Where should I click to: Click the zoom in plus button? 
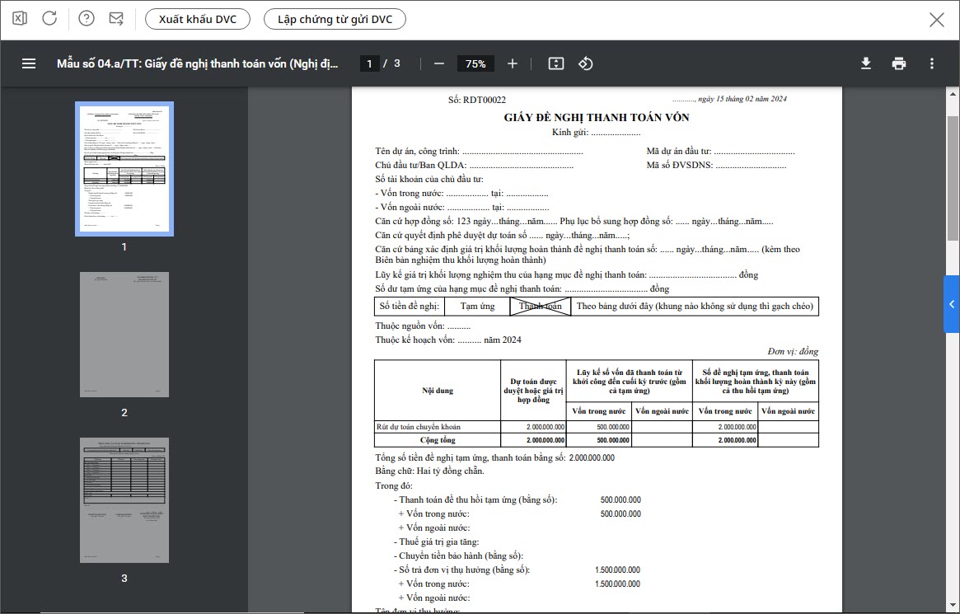coord(513,63)
